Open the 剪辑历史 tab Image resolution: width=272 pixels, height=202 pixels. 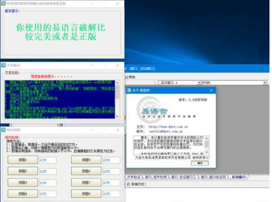(x=136, y=184)
